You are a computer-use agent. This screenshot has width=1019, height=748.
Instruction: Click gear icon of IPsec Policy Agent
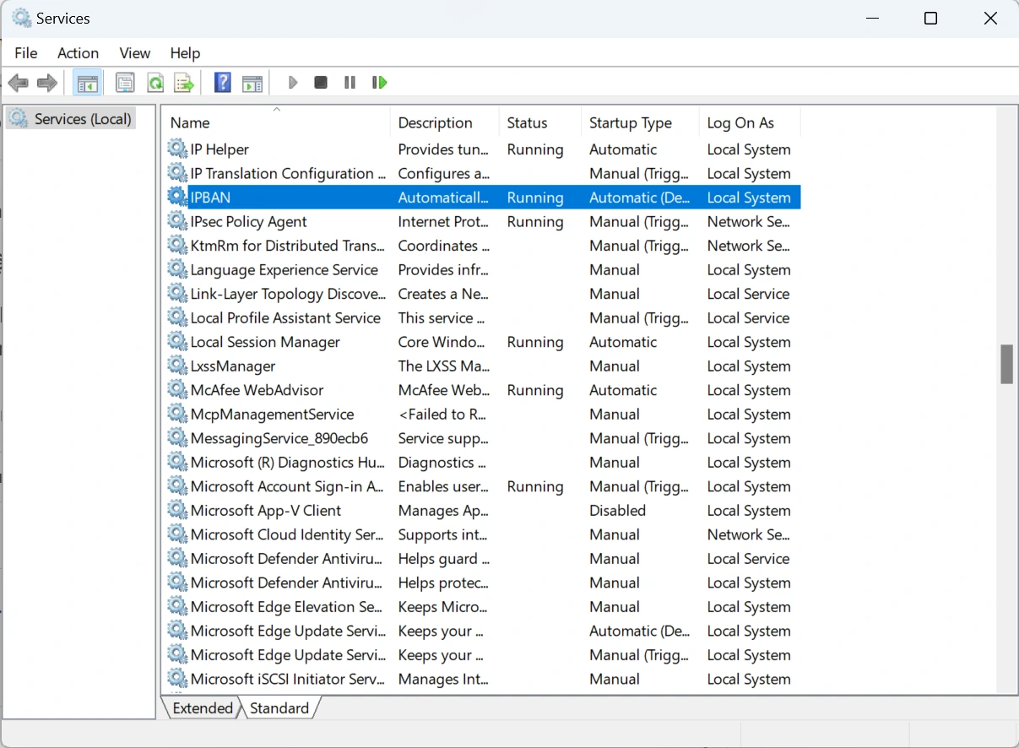176,222
